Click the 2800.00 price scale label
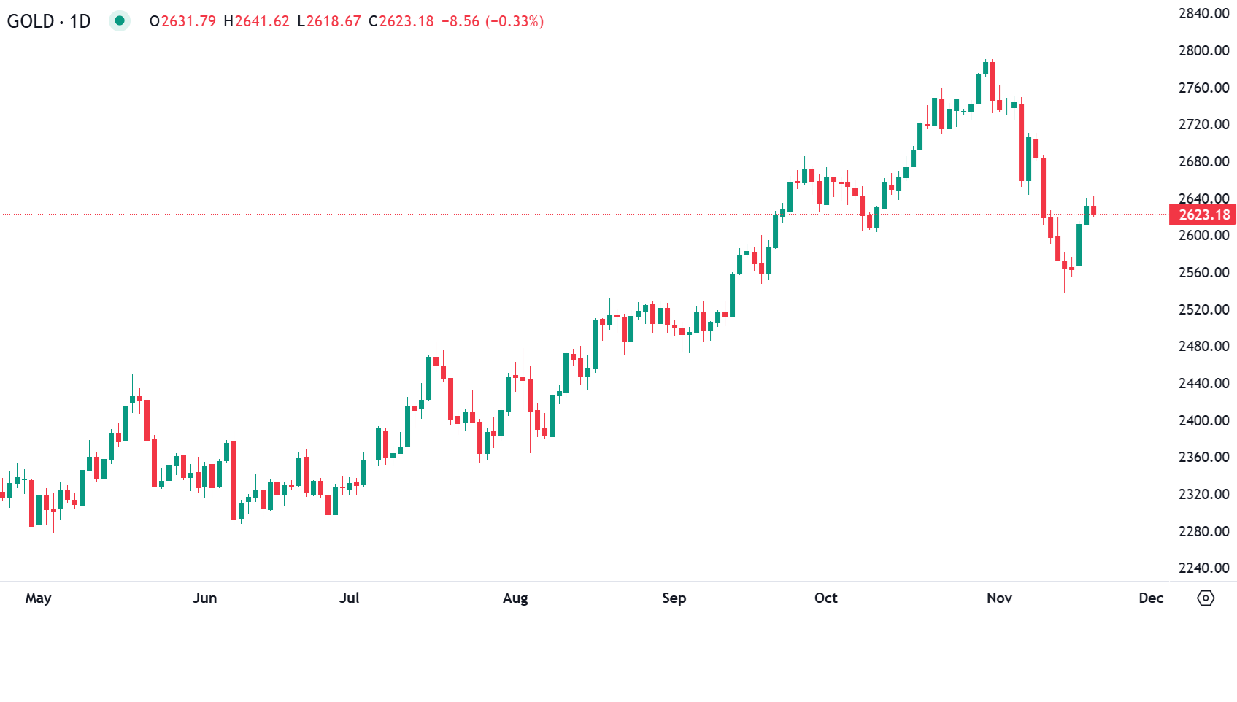This screenshot has width=1237, height=702. point(1203,50)
